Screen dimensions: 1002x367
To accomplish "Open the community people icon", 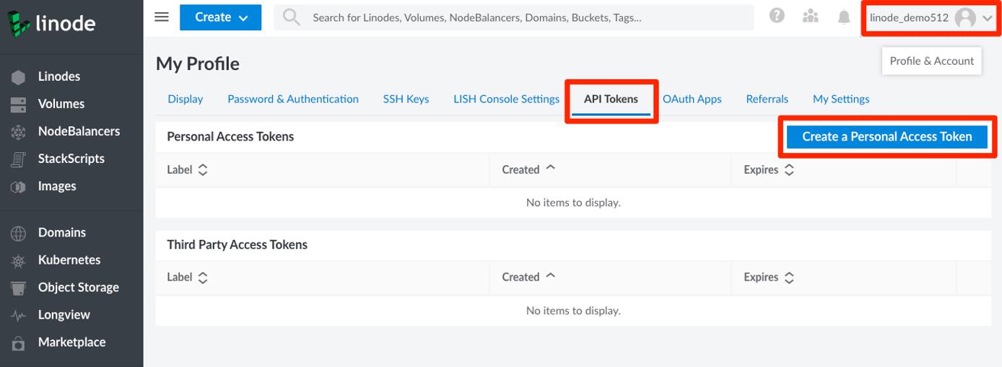I will click(811, 17).
